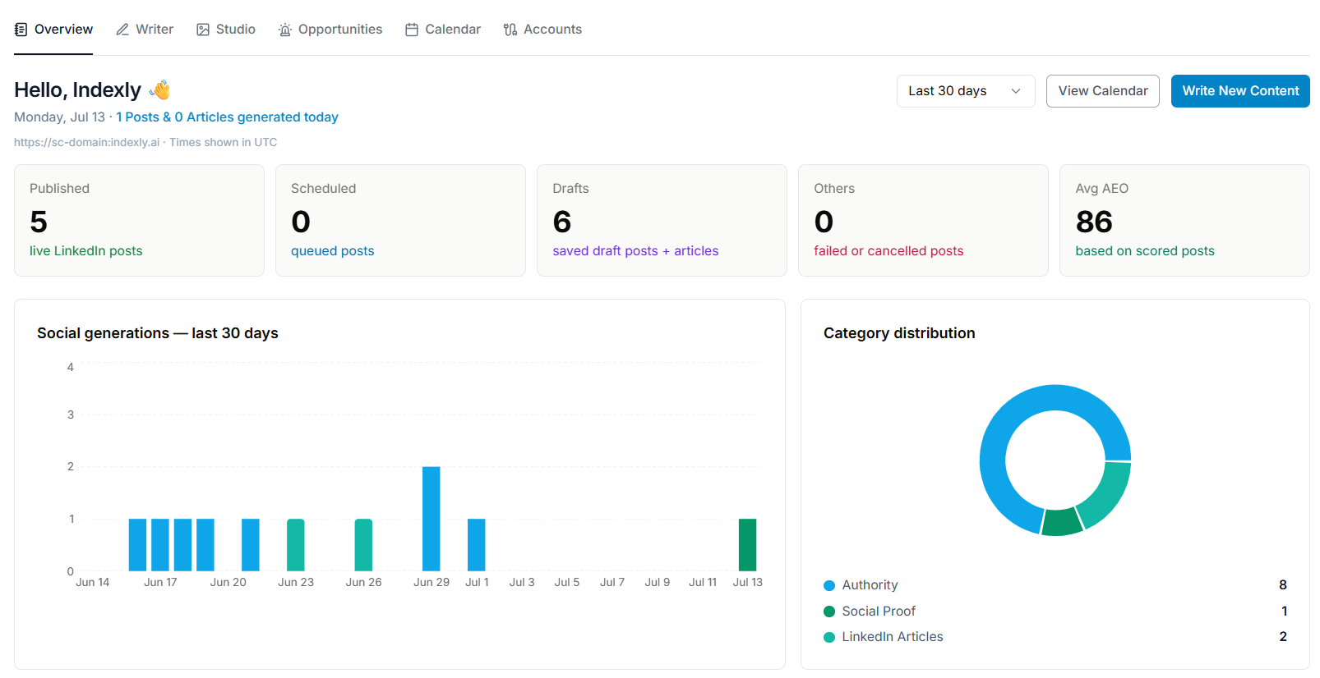Click 'failed or cancelled posts' text
1320x678 pixels.
click(888, 251)
